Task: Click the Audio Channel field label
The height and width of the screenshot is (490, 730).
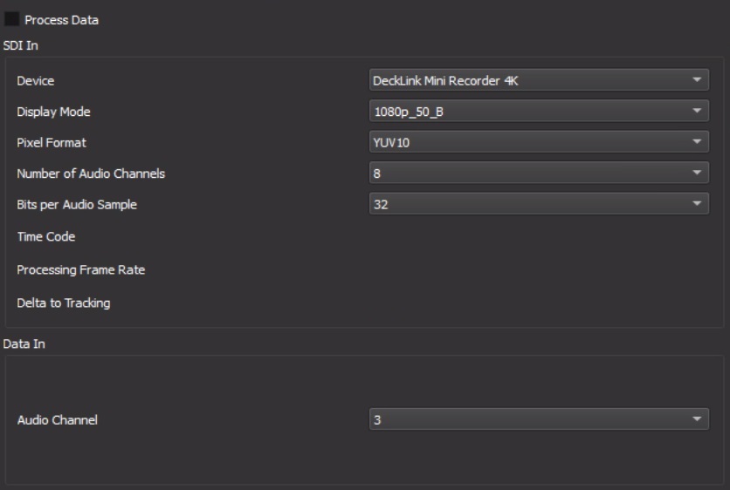Action: point(58,420)
